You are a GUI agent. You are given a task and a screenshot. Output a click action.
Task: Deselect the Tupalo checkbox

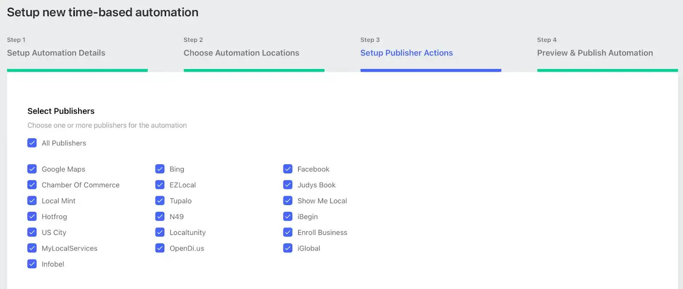pyautogui.click(x=160, y=200)
